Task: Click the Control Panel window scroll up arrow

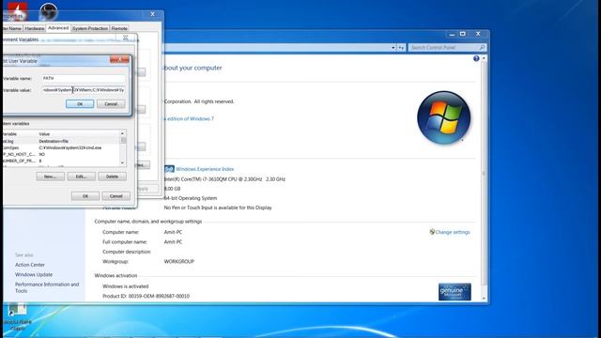Action: click(485, 58)
